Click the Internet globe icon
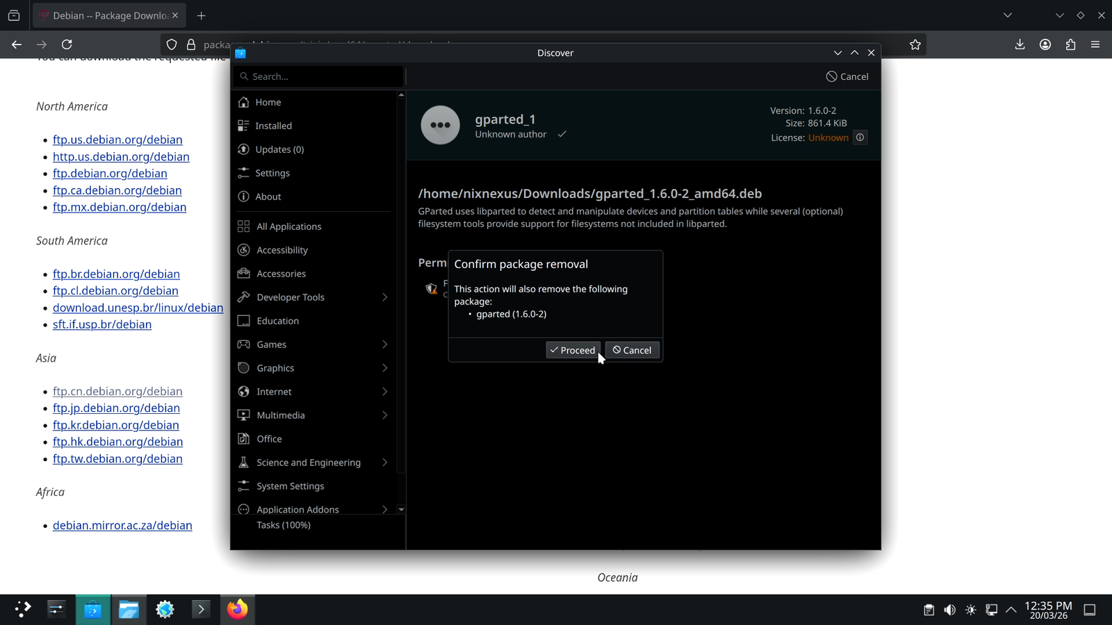The image size is (1112, 625). [243, 392]
